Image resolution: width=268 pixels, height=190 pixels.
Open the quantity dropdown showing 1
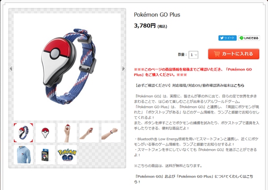pos(193,55)
